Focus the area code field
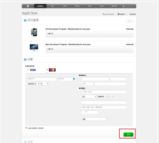 [x=88, y=84]
